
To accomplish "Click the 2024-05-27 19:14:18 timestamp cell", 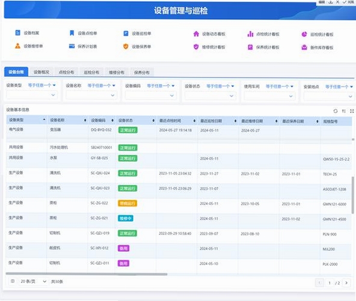I will click(x=175, y=130).
